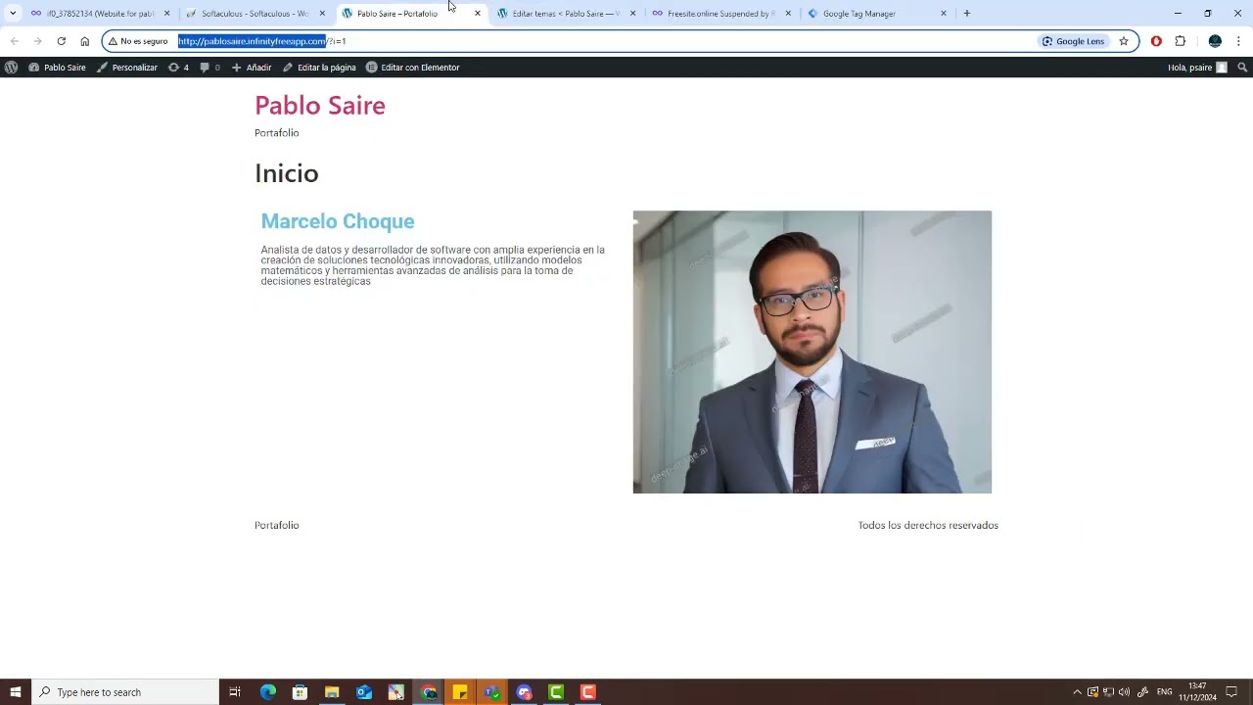Open File Explorer from the taskbar
Screen dimensions: 1253x705
point(332,692)
